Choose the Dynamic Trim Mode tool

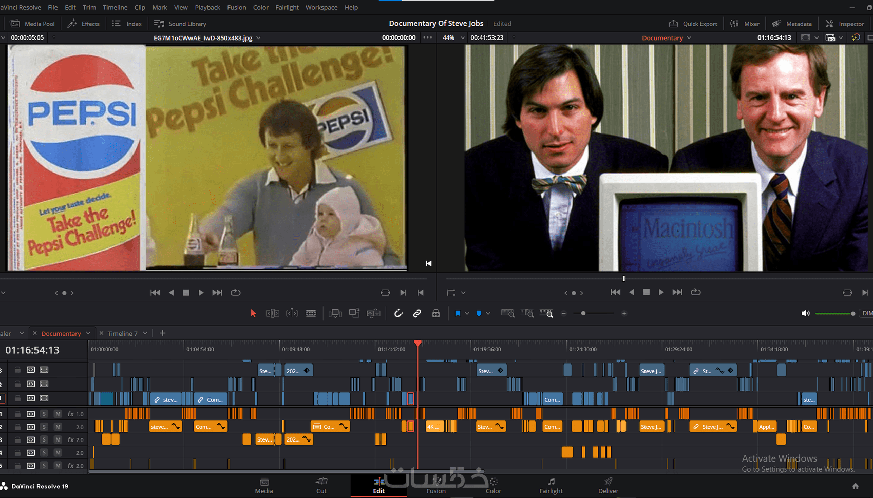(292, 313)
